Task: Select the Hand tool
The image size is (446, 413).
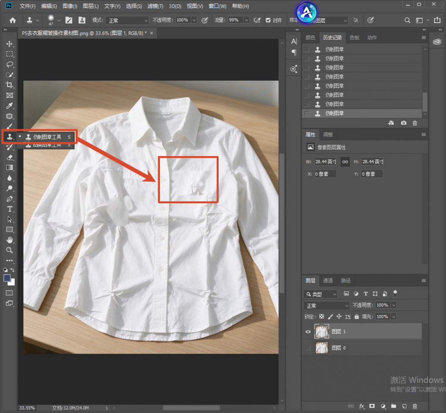Action: (10, 240)
